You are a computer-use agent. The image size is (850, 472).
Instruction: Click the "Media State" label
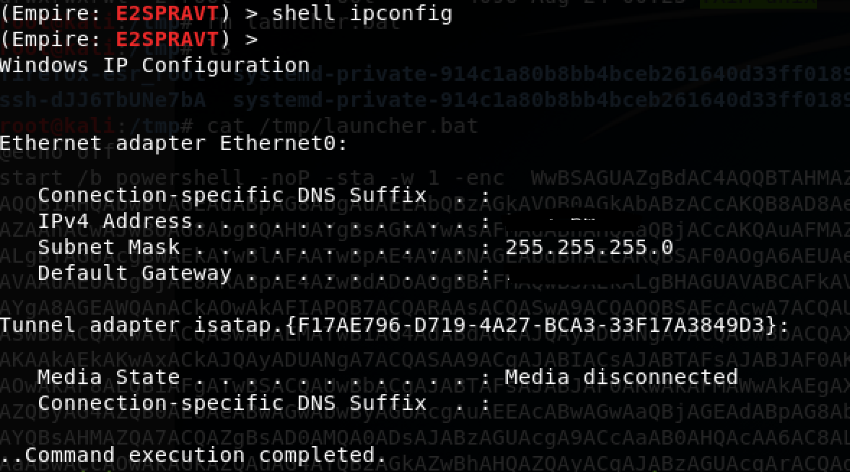[x=108, y=377]
